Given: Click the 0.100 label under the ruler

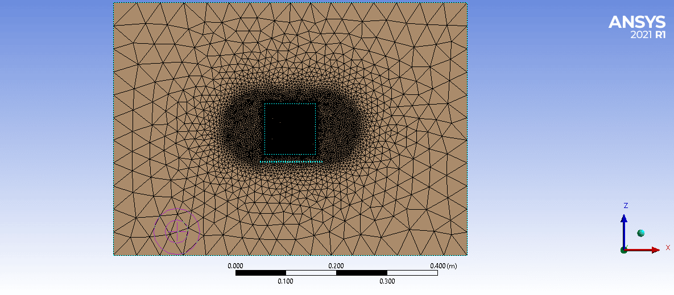Looking at the screenshot, I should [x=286, y=281].
